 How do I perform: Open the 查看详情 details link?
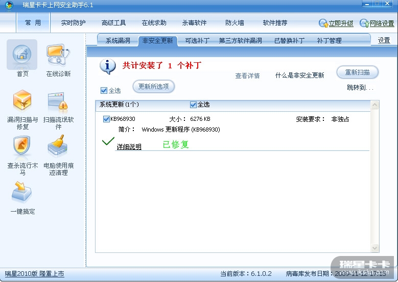click(x=247, y=76)
